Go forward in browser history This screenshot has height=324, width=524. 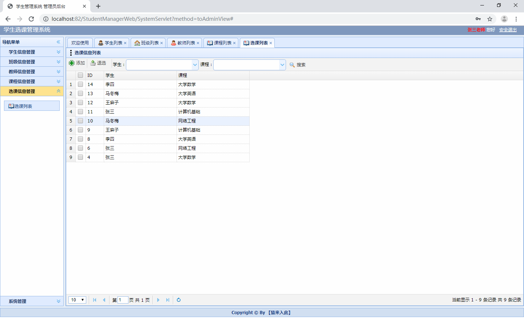(20, 19)
